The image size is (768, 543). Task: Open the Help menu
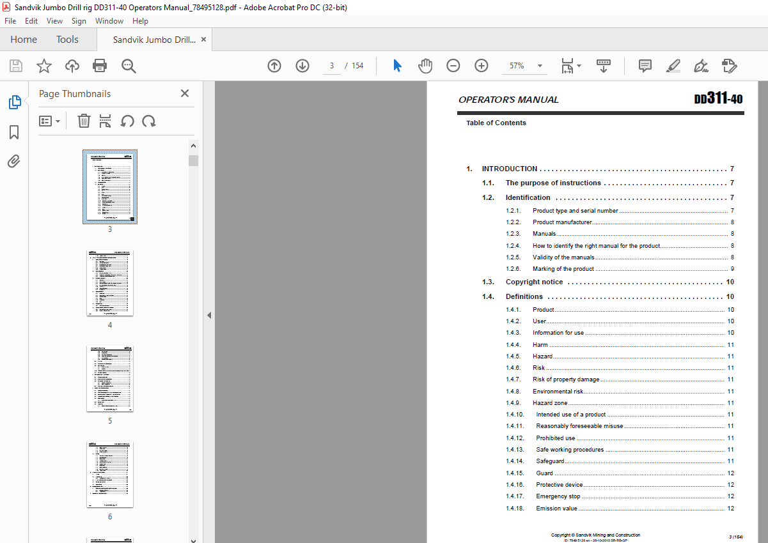click(x=140, y=21)
